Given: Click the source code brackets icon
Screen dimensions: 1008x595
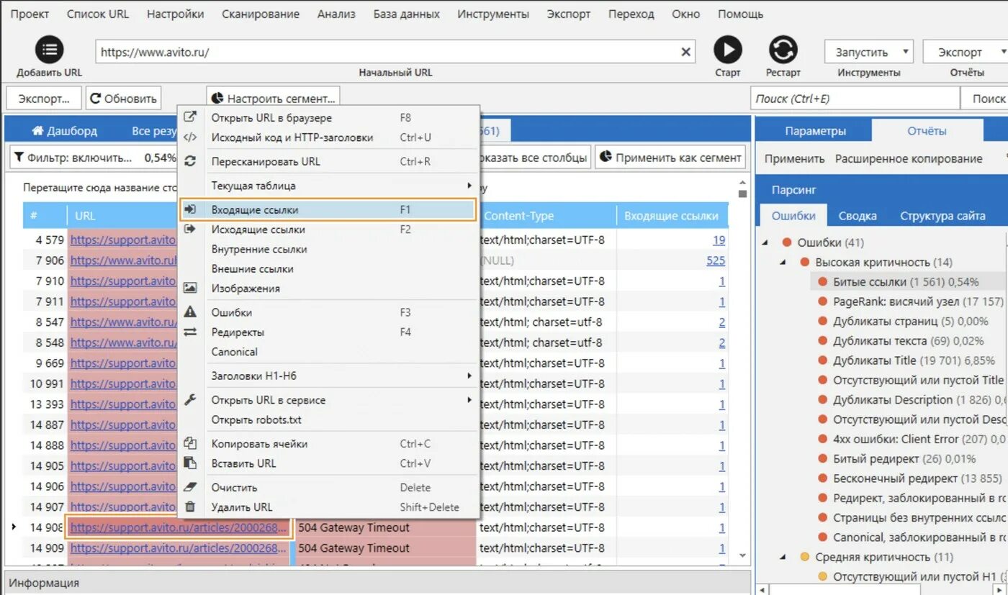Looking at the screenshot, I should coord(190,137).
